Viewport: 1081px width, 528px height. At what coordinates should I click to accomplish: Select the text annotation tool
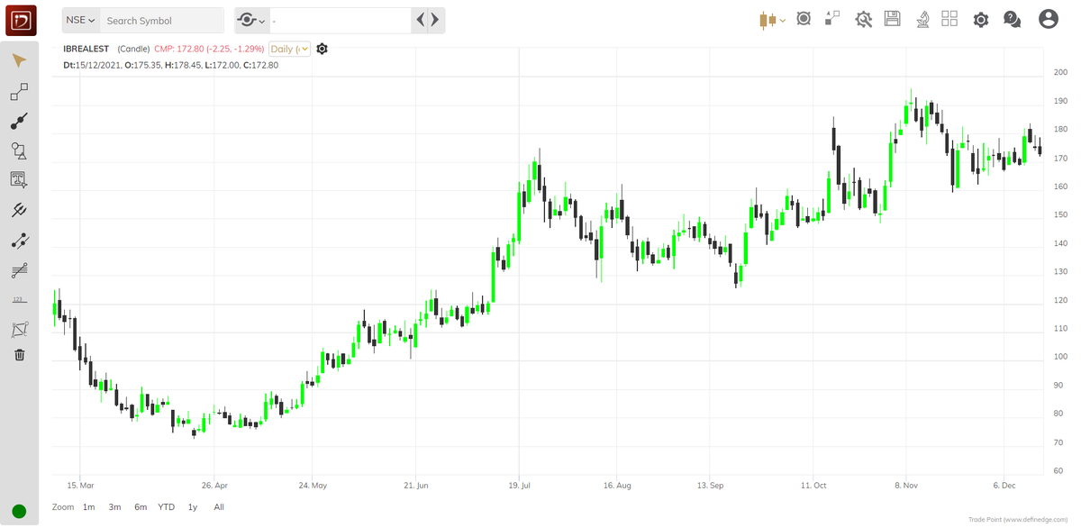18,180
